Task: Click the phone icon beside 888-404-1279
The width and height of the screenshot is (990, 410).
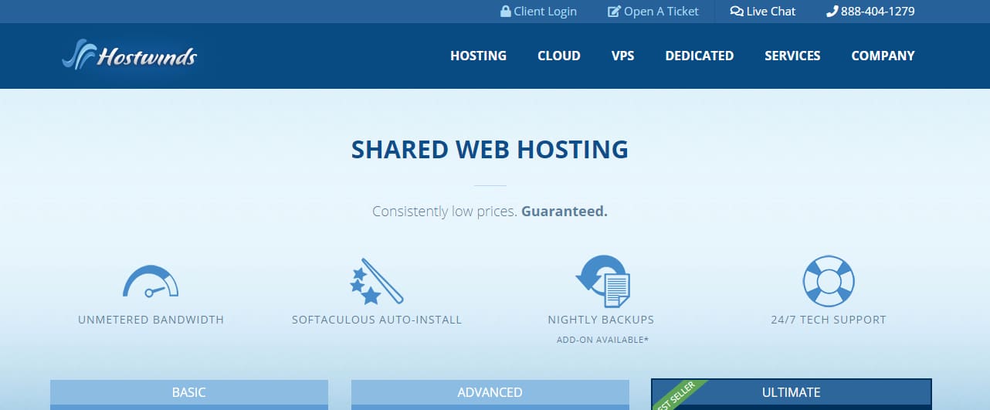Action: point(832,12)
